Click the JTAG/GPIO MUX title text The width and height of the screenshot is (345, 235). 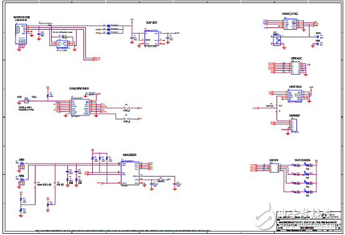[x=79, y=88]
